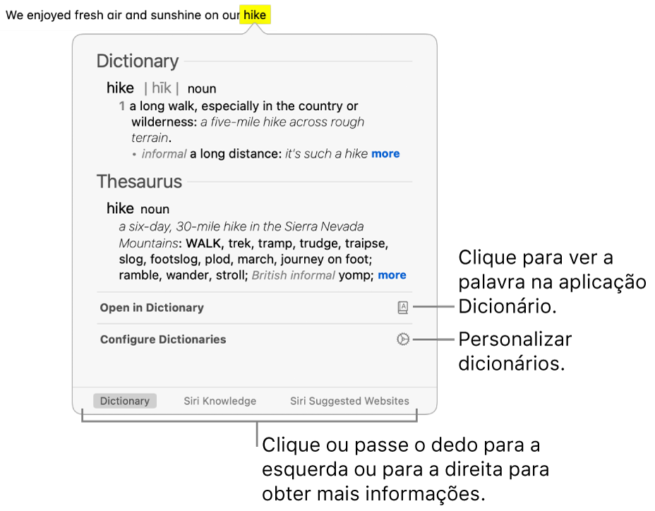Click the synonym 'yomp'
The image size is (655, 511).
[x=356, y=275]
